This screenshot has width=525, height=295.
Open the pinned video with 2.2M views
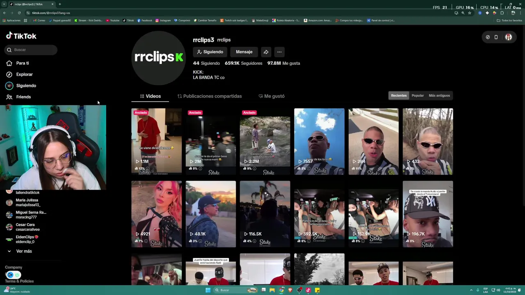coord(265,141)
